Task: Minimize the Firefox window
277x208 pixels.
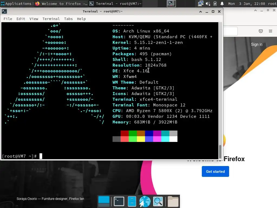Action: pos(262,11)
